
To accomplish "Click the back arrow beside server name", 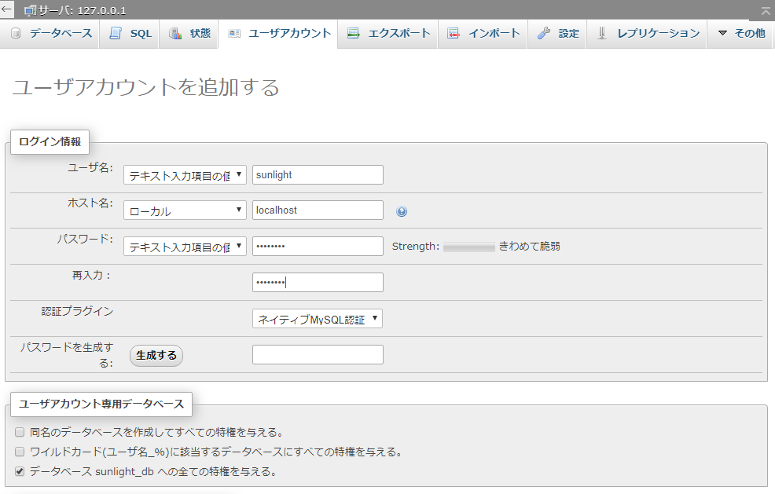I will point(7,10).
